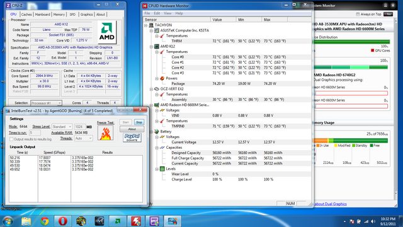Launch Google Chrome from the taskbar

click(45, 221)
